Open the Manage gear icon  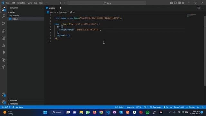click(x=4, y=102)
